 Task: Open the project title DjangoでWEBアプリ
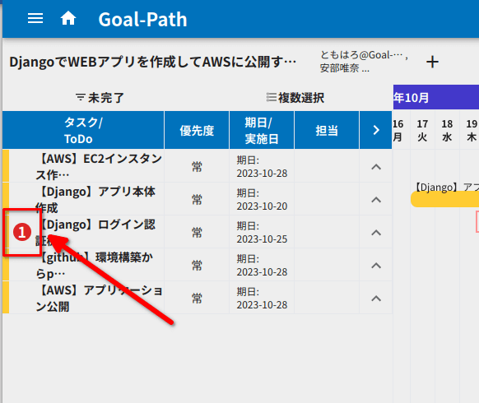pyautogui.click(x=153, y=62)
